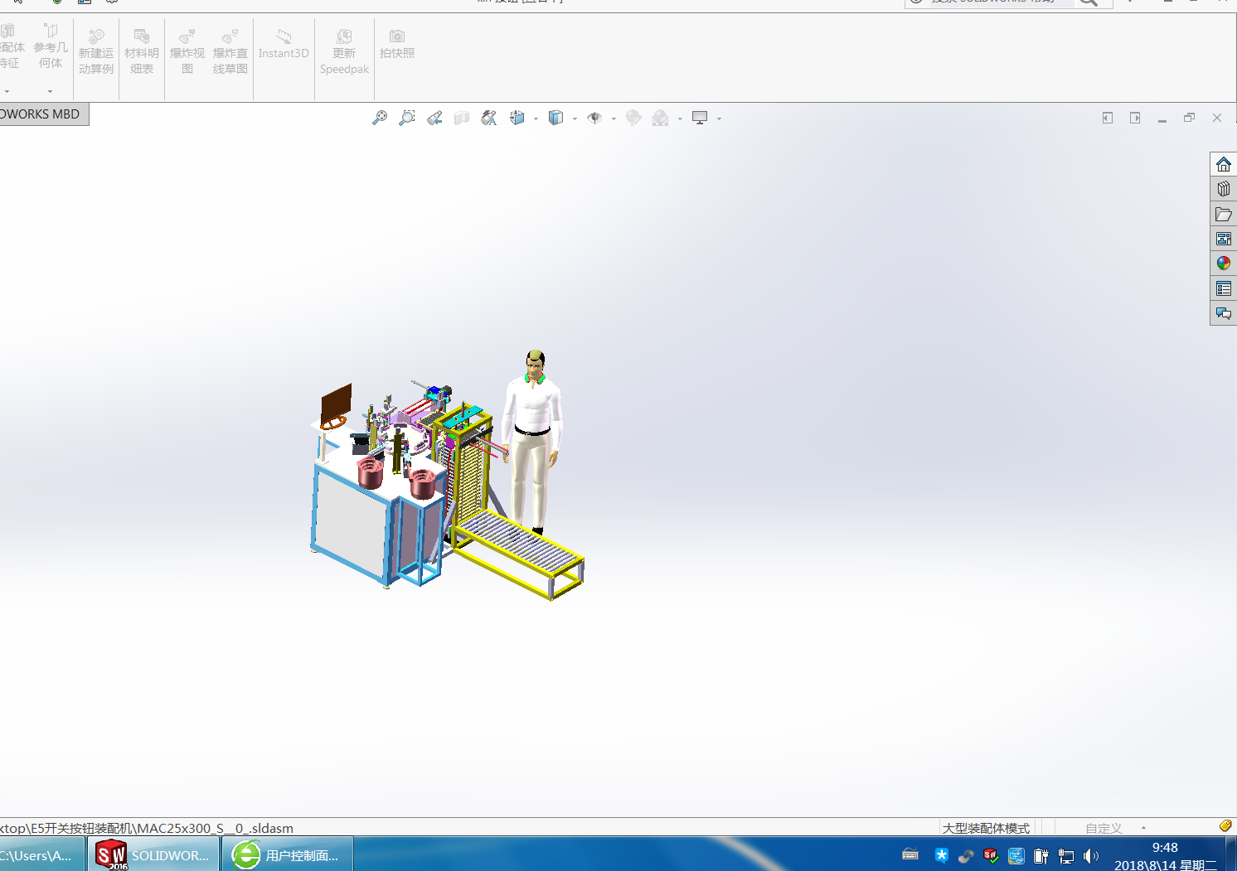The image size is (1237, 871).
Task: Click the help search magnifier button
Action: tap(1089, 2)
